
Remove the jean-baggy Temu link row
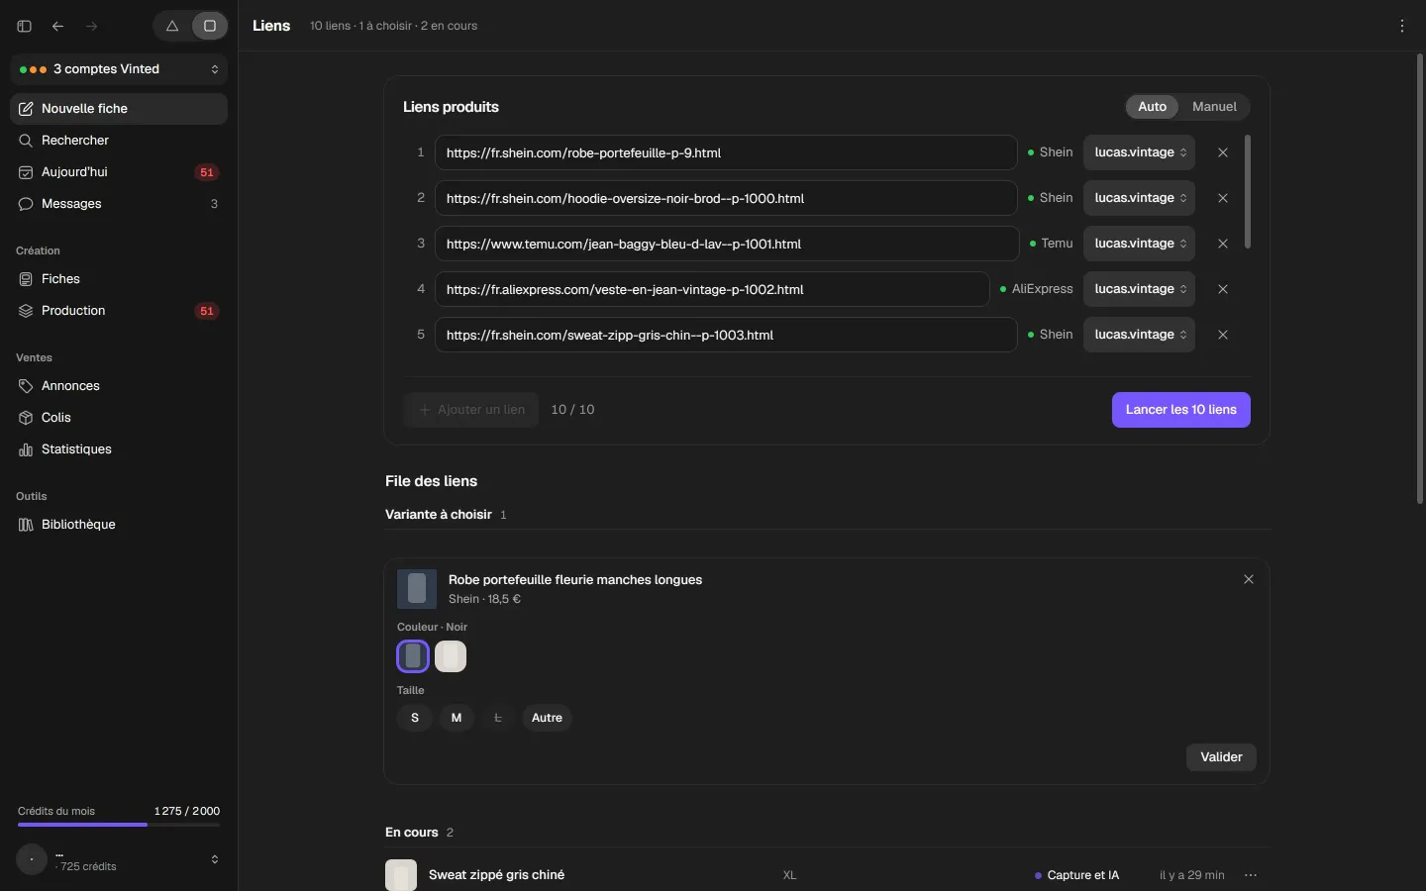click(x=1223, y=244)
